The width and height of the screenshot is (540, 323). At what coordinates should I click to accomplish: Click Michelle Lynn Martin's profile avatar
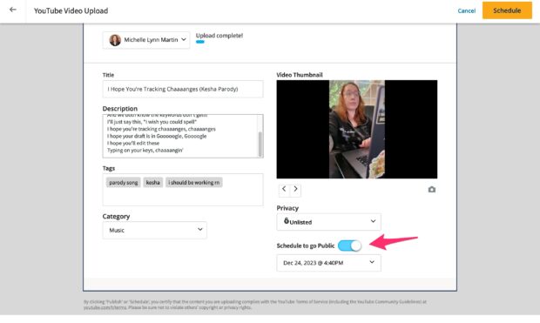coord(115,40)
